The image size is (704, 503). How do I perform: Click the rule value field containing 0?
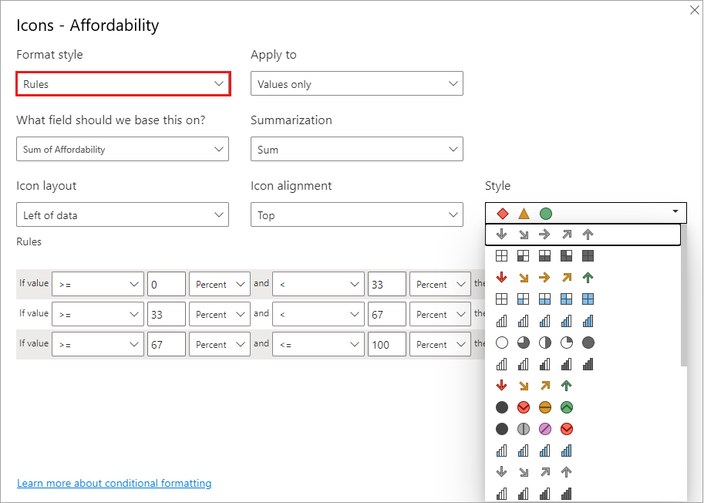click(167, 284)
